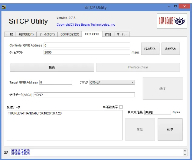Expand the デリミタ CR+LF dropdown
The width and height of the screenshot is (193, 160).
point(112,82)
